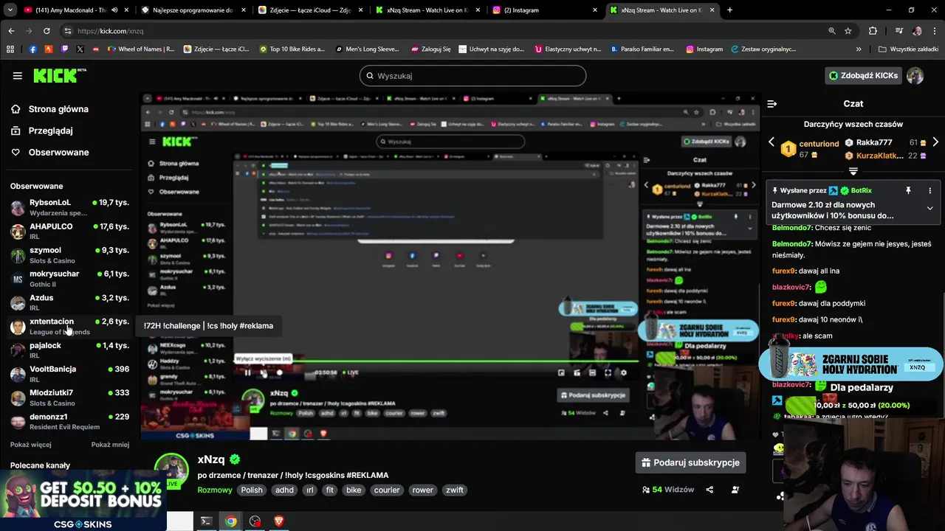Open szymool channel in followed list
Screen dimensions: 945x531
click(x=69, y=255)
